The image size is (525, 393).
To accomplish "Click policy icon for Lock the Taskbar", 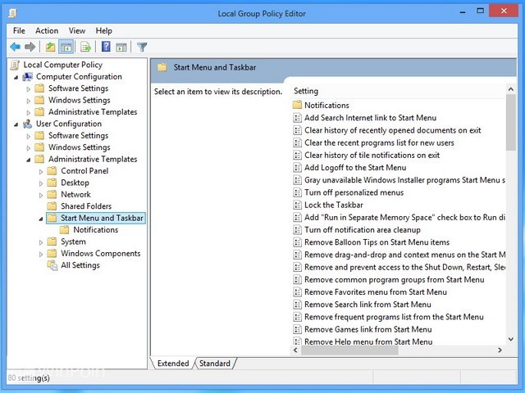I will (297, 205).
